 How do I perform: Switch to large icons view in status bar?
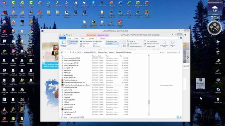(x=181, y=117)
